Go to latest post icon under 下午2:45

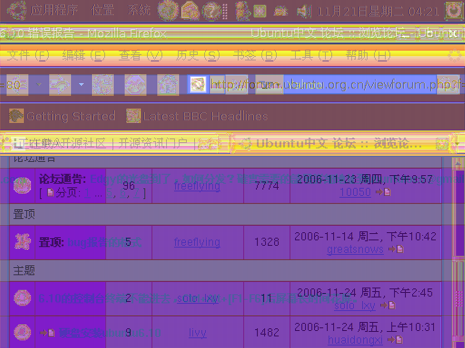pos(388,305)
